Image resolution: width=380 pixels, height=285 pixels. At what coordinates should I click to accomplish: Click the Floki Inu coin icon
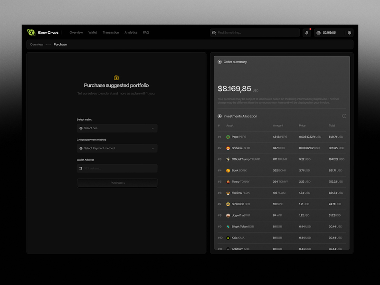(x=228, y=193)
